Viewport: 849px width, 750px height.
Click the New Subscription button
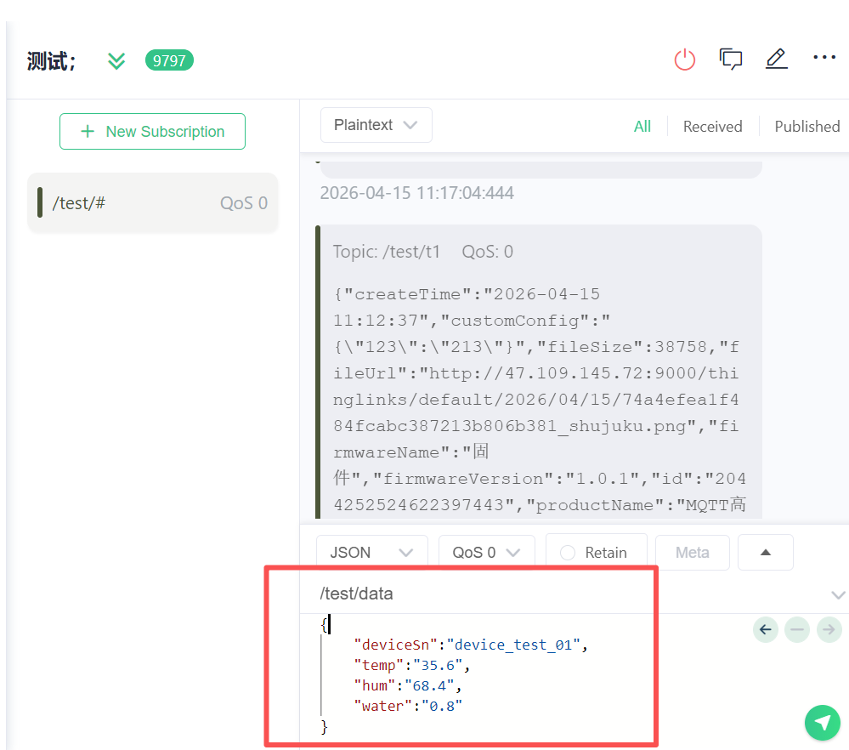coord(152,132)
